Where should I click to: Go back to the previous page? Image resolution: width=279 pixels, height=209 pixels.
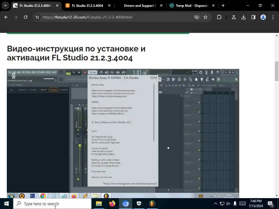(x=6, y=17)
